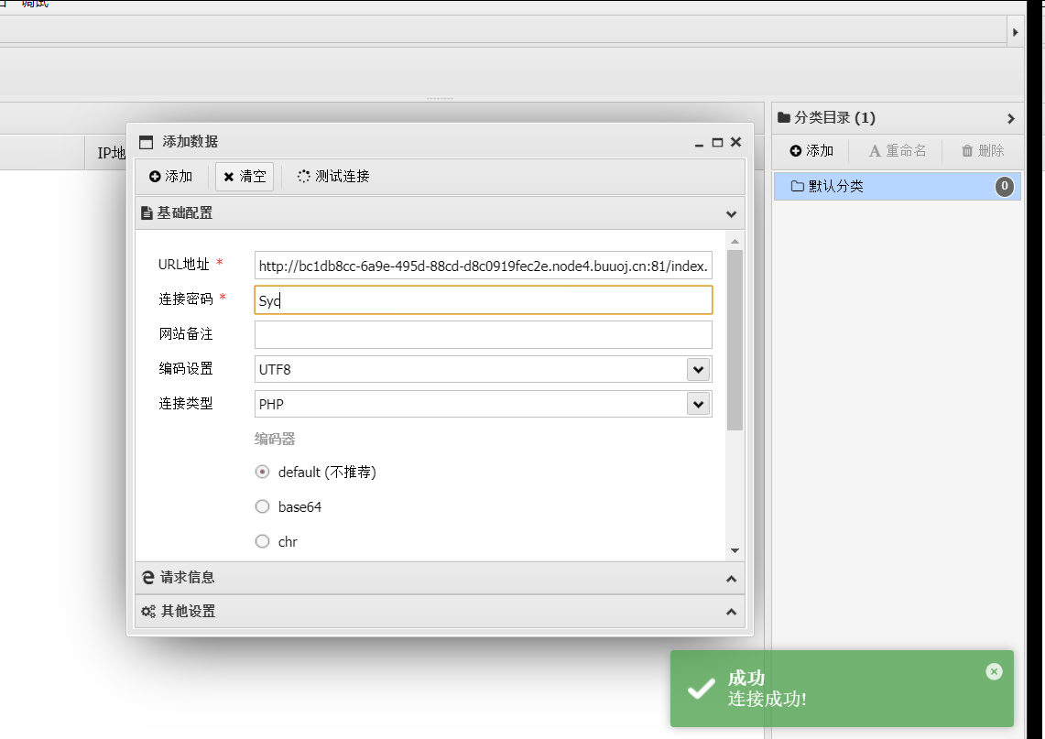Click the 连接成功! message text
1045x739 pixels.
767,699
